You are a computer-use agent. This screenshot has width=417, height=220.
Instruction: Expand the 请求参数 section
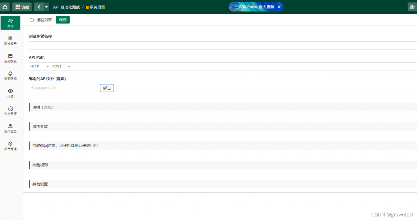[223, 126]
